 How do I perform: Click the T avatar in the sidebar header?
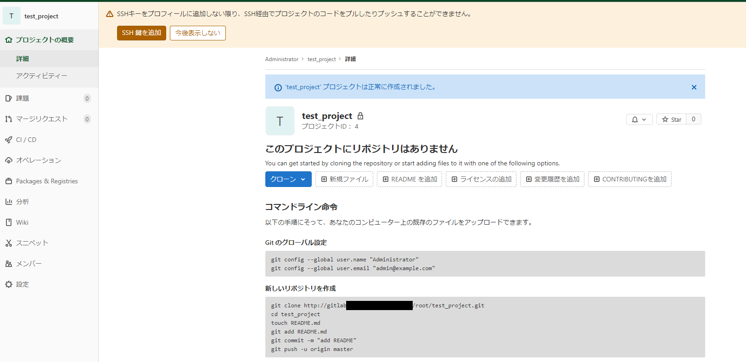[x=11, y=16]
